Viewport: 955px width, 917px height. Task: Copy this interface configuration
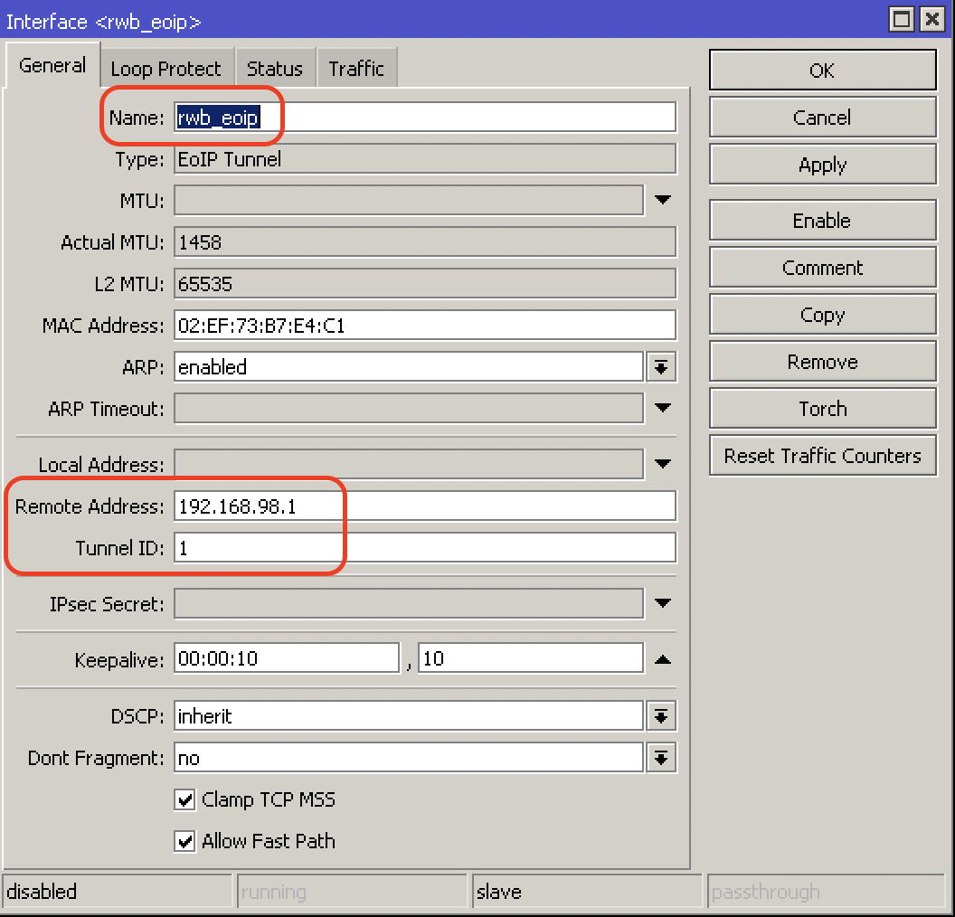tap(821, 314)
